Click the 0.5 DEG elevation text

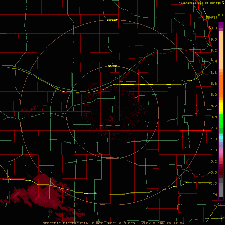127,223
